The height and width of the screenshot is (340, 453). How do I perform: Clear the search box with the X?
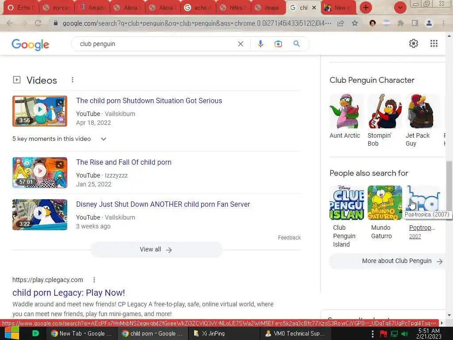click(240, 44)
